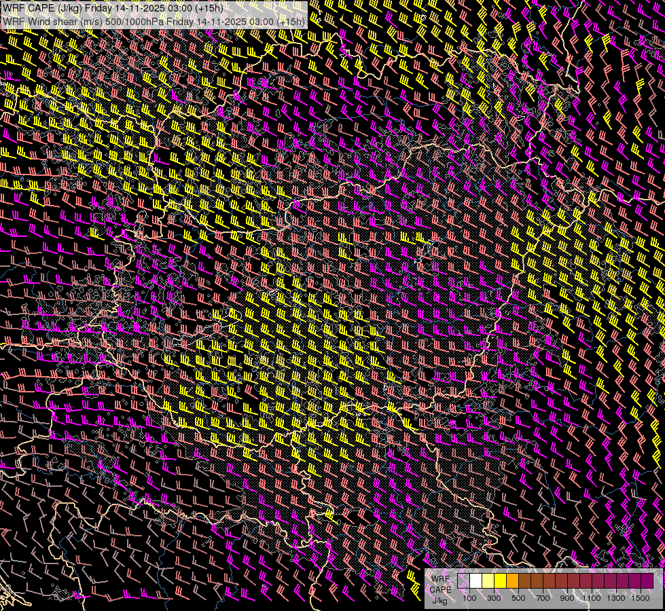Screen dimensions: 665x611
Task: Click the 100 label on legend scale
Action: (x=469, y=598)
